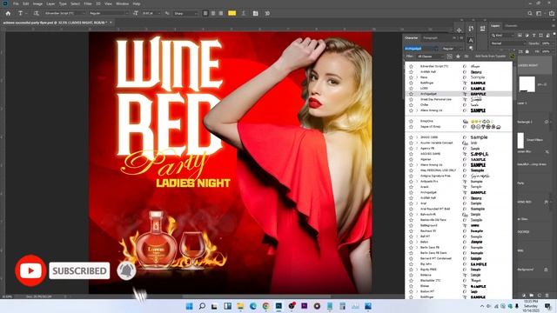
Task: Select the LADIES NIGHT layer
Action: click(x=534, y=66)
